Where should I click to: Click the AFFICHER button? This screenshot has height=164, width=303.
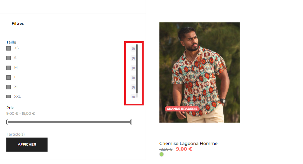[27, 145]
